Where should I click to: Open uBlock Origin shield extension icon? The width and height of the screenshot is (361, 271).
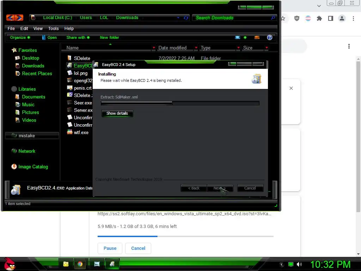pos(297,18)
